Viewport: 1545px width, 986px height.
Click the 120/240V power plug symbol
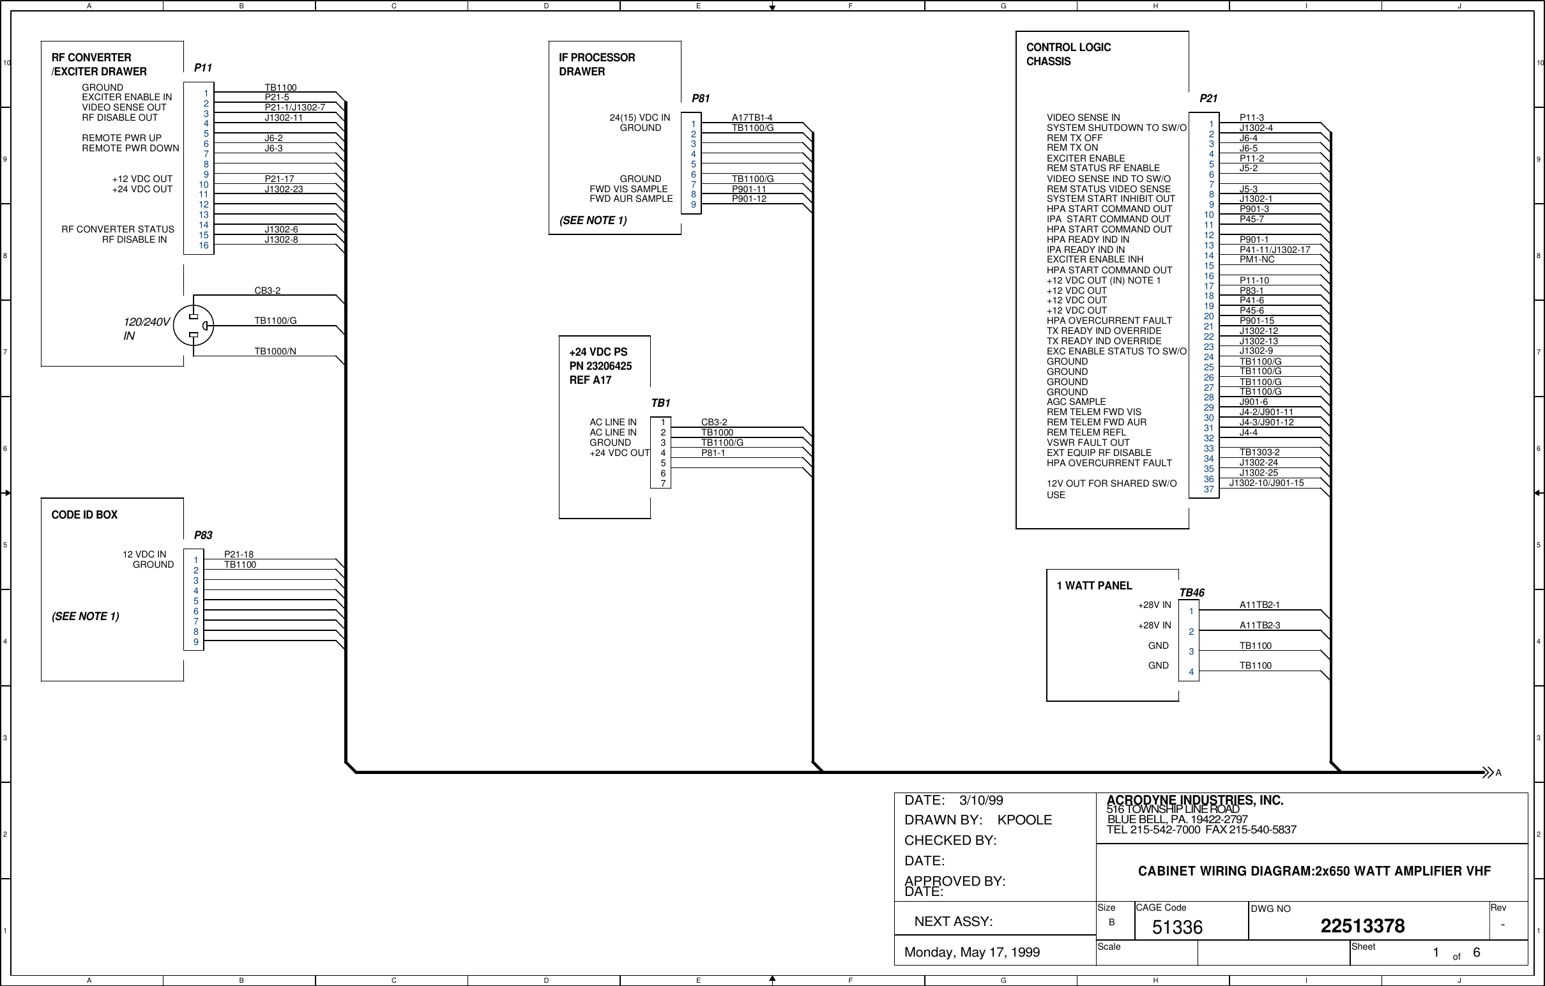[x=193, y=325]
